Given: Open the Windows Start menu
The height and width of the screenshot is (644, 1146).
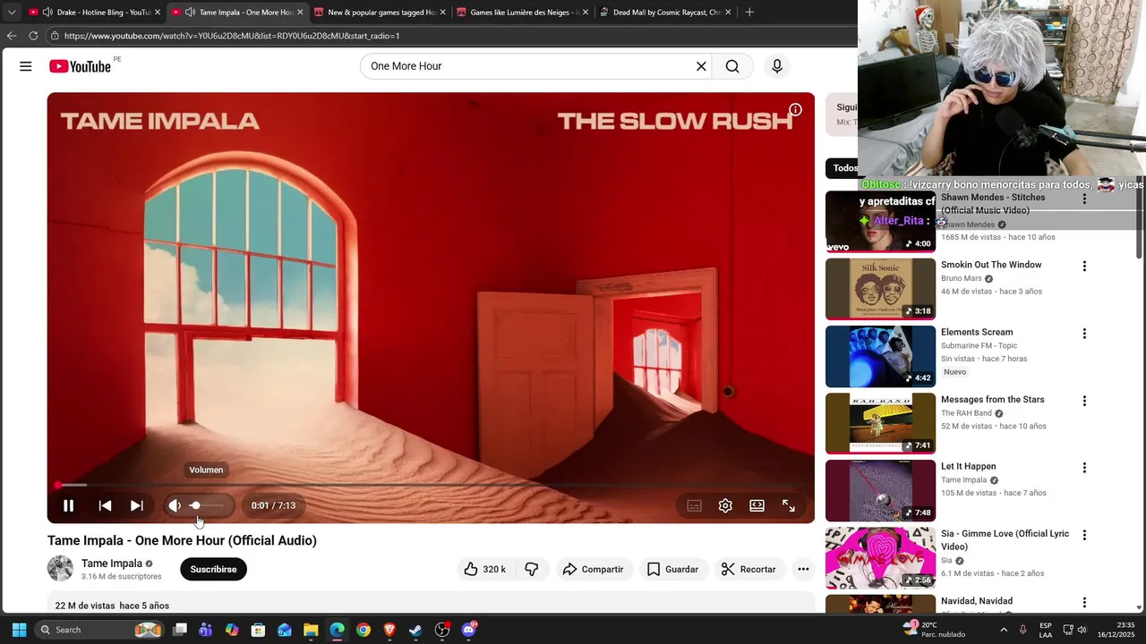Looking at the screenshot, I should pos(19,630).
